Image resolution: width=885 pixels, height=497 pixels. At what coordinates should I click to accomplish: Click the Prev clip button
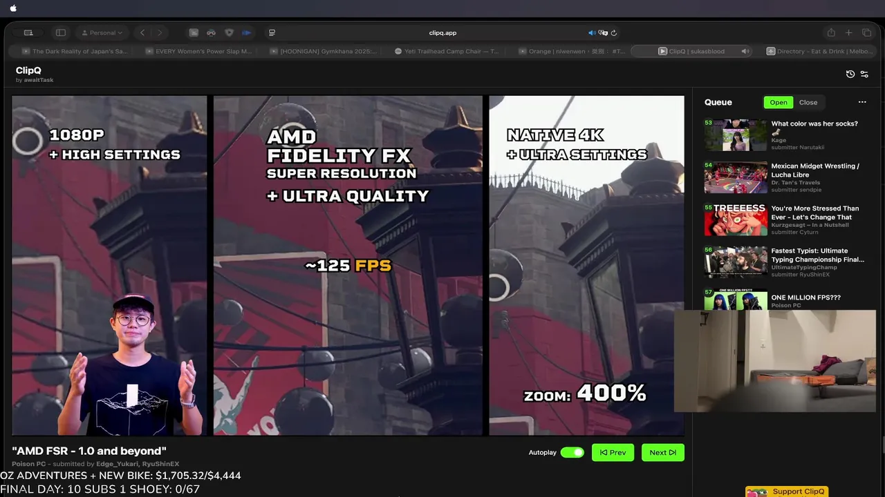click(613, 452)
